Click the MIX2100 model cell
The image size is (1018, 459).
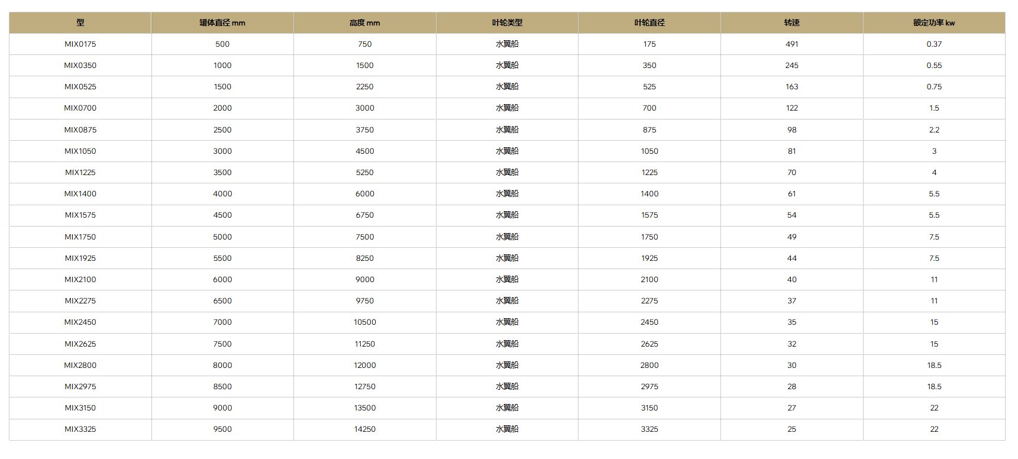[80, 279]
